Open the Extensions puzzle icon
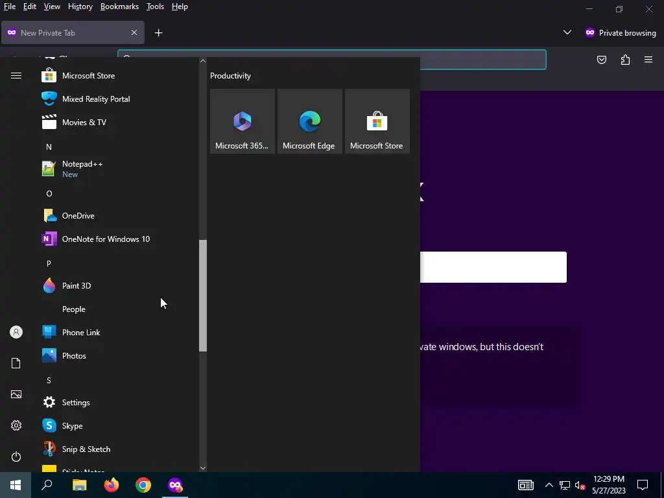This screenshot has height=498, width=664. click(625, 60)
